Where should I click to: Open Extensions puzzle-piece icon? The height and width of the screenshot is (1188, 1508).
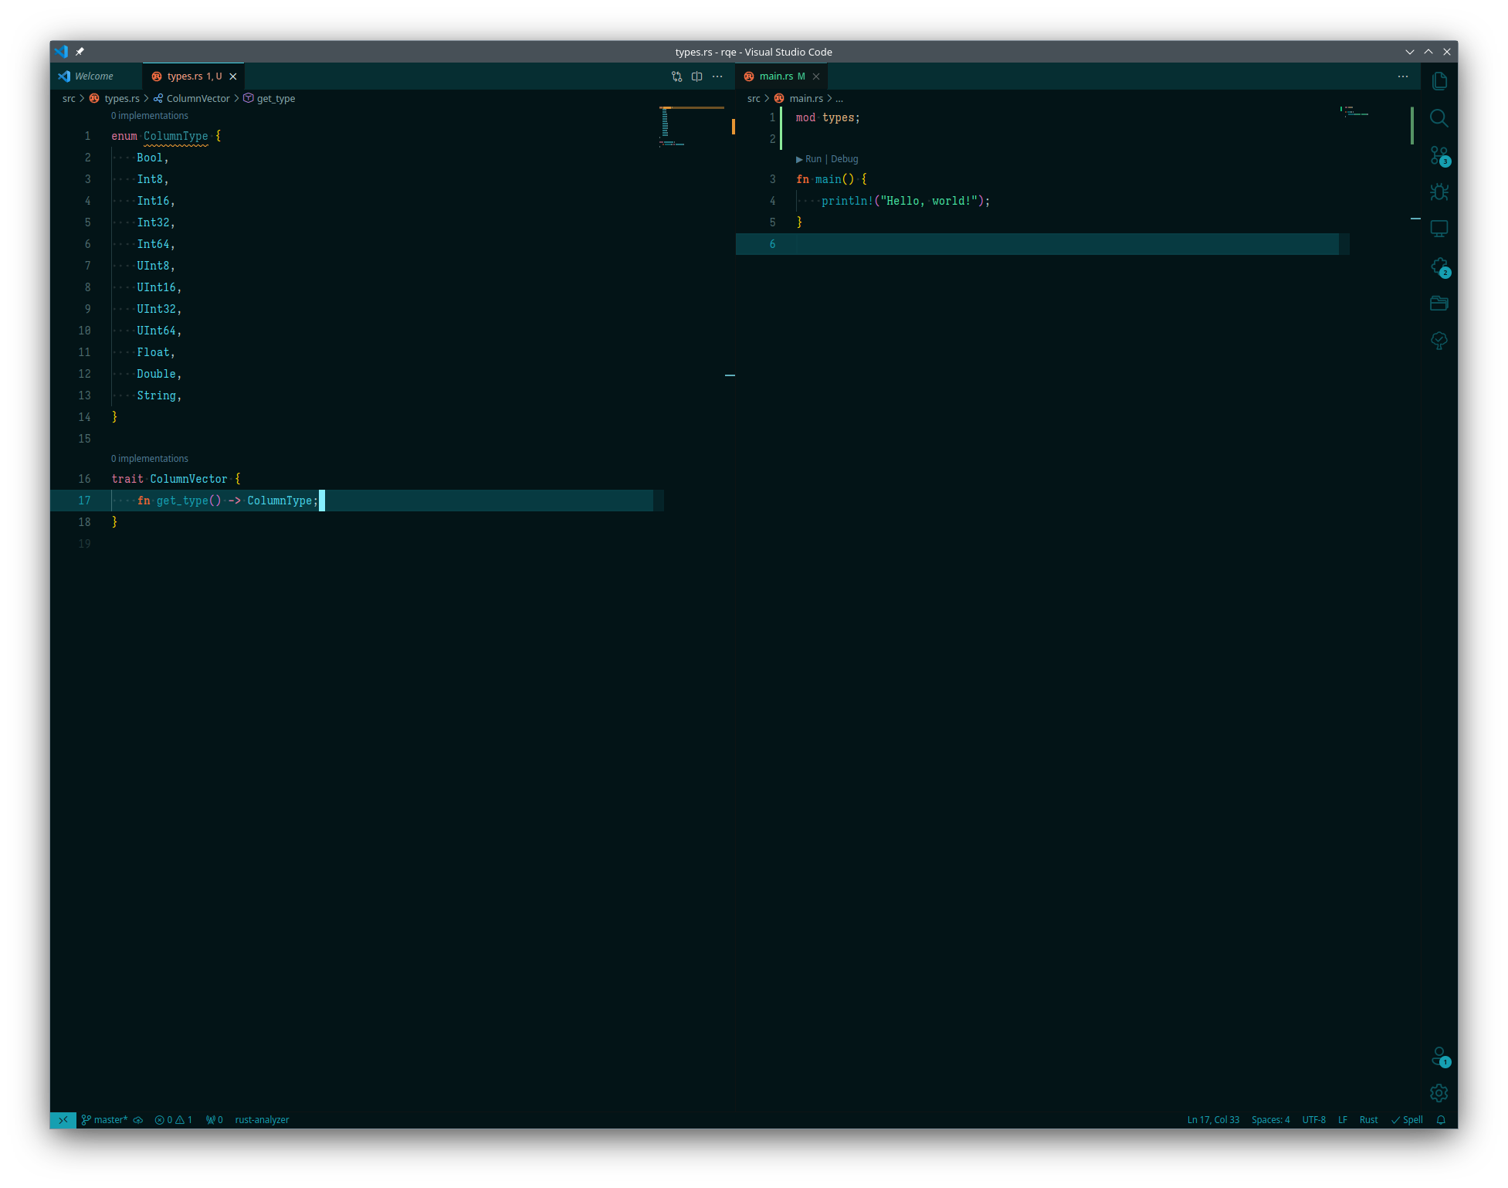tap(1439, 266)
